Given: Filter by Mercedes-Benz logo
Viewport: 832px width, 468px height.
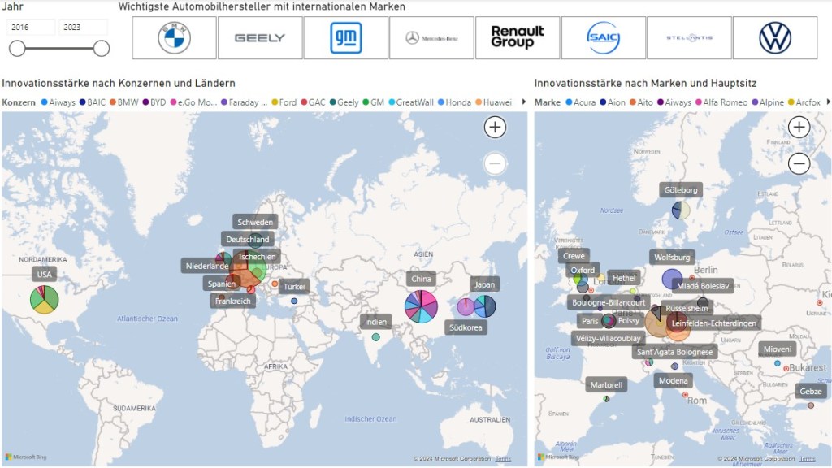Looking at the screenshot, I should point(431,38).
